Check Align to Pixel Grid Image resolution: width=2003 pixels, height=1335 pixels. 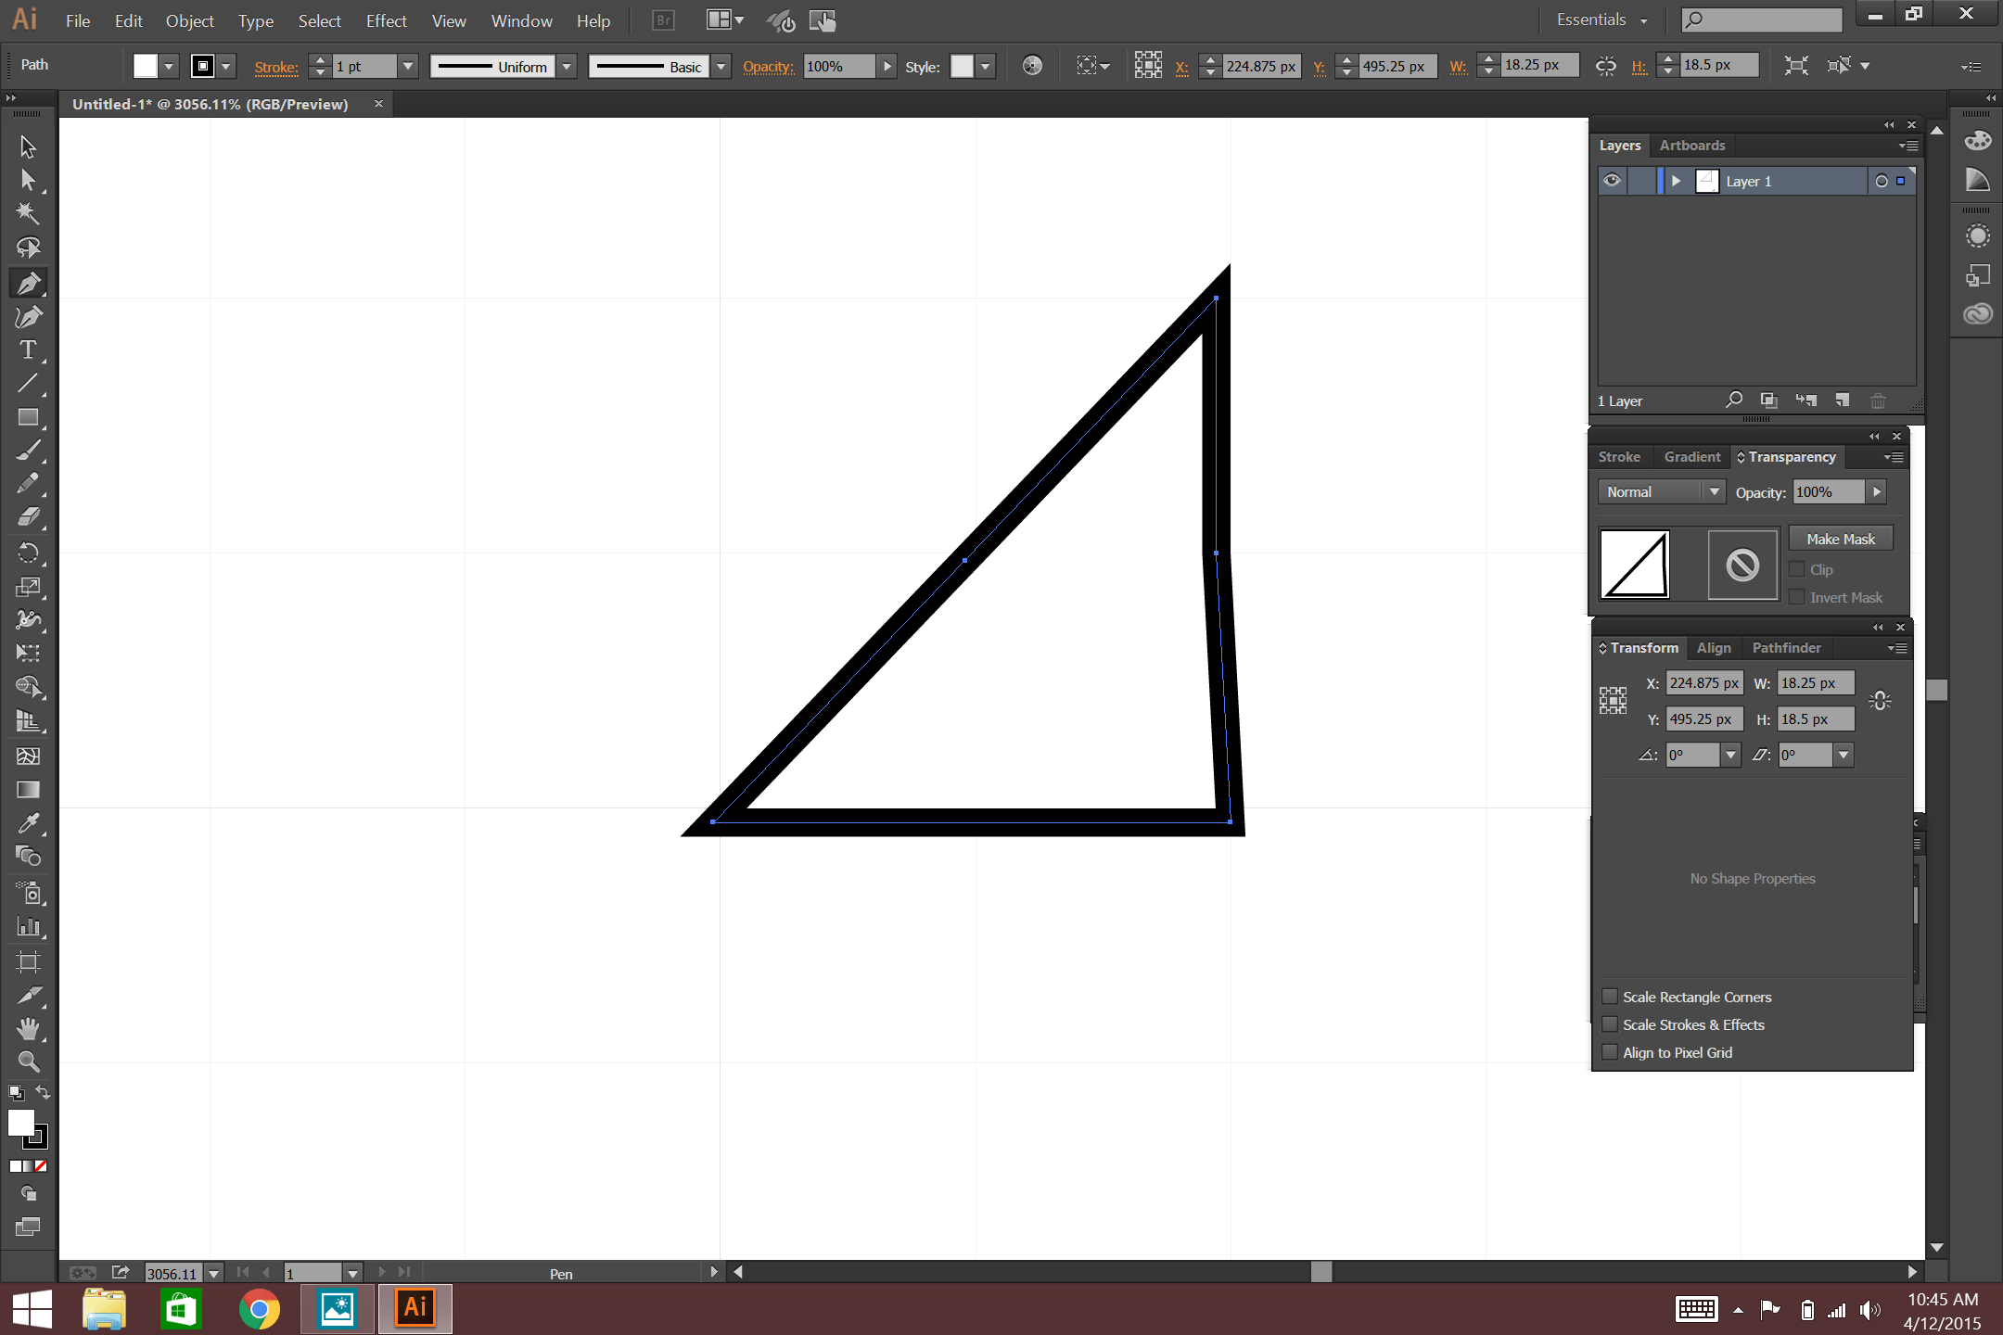pyautogui.click(x=1612, y=1052)
